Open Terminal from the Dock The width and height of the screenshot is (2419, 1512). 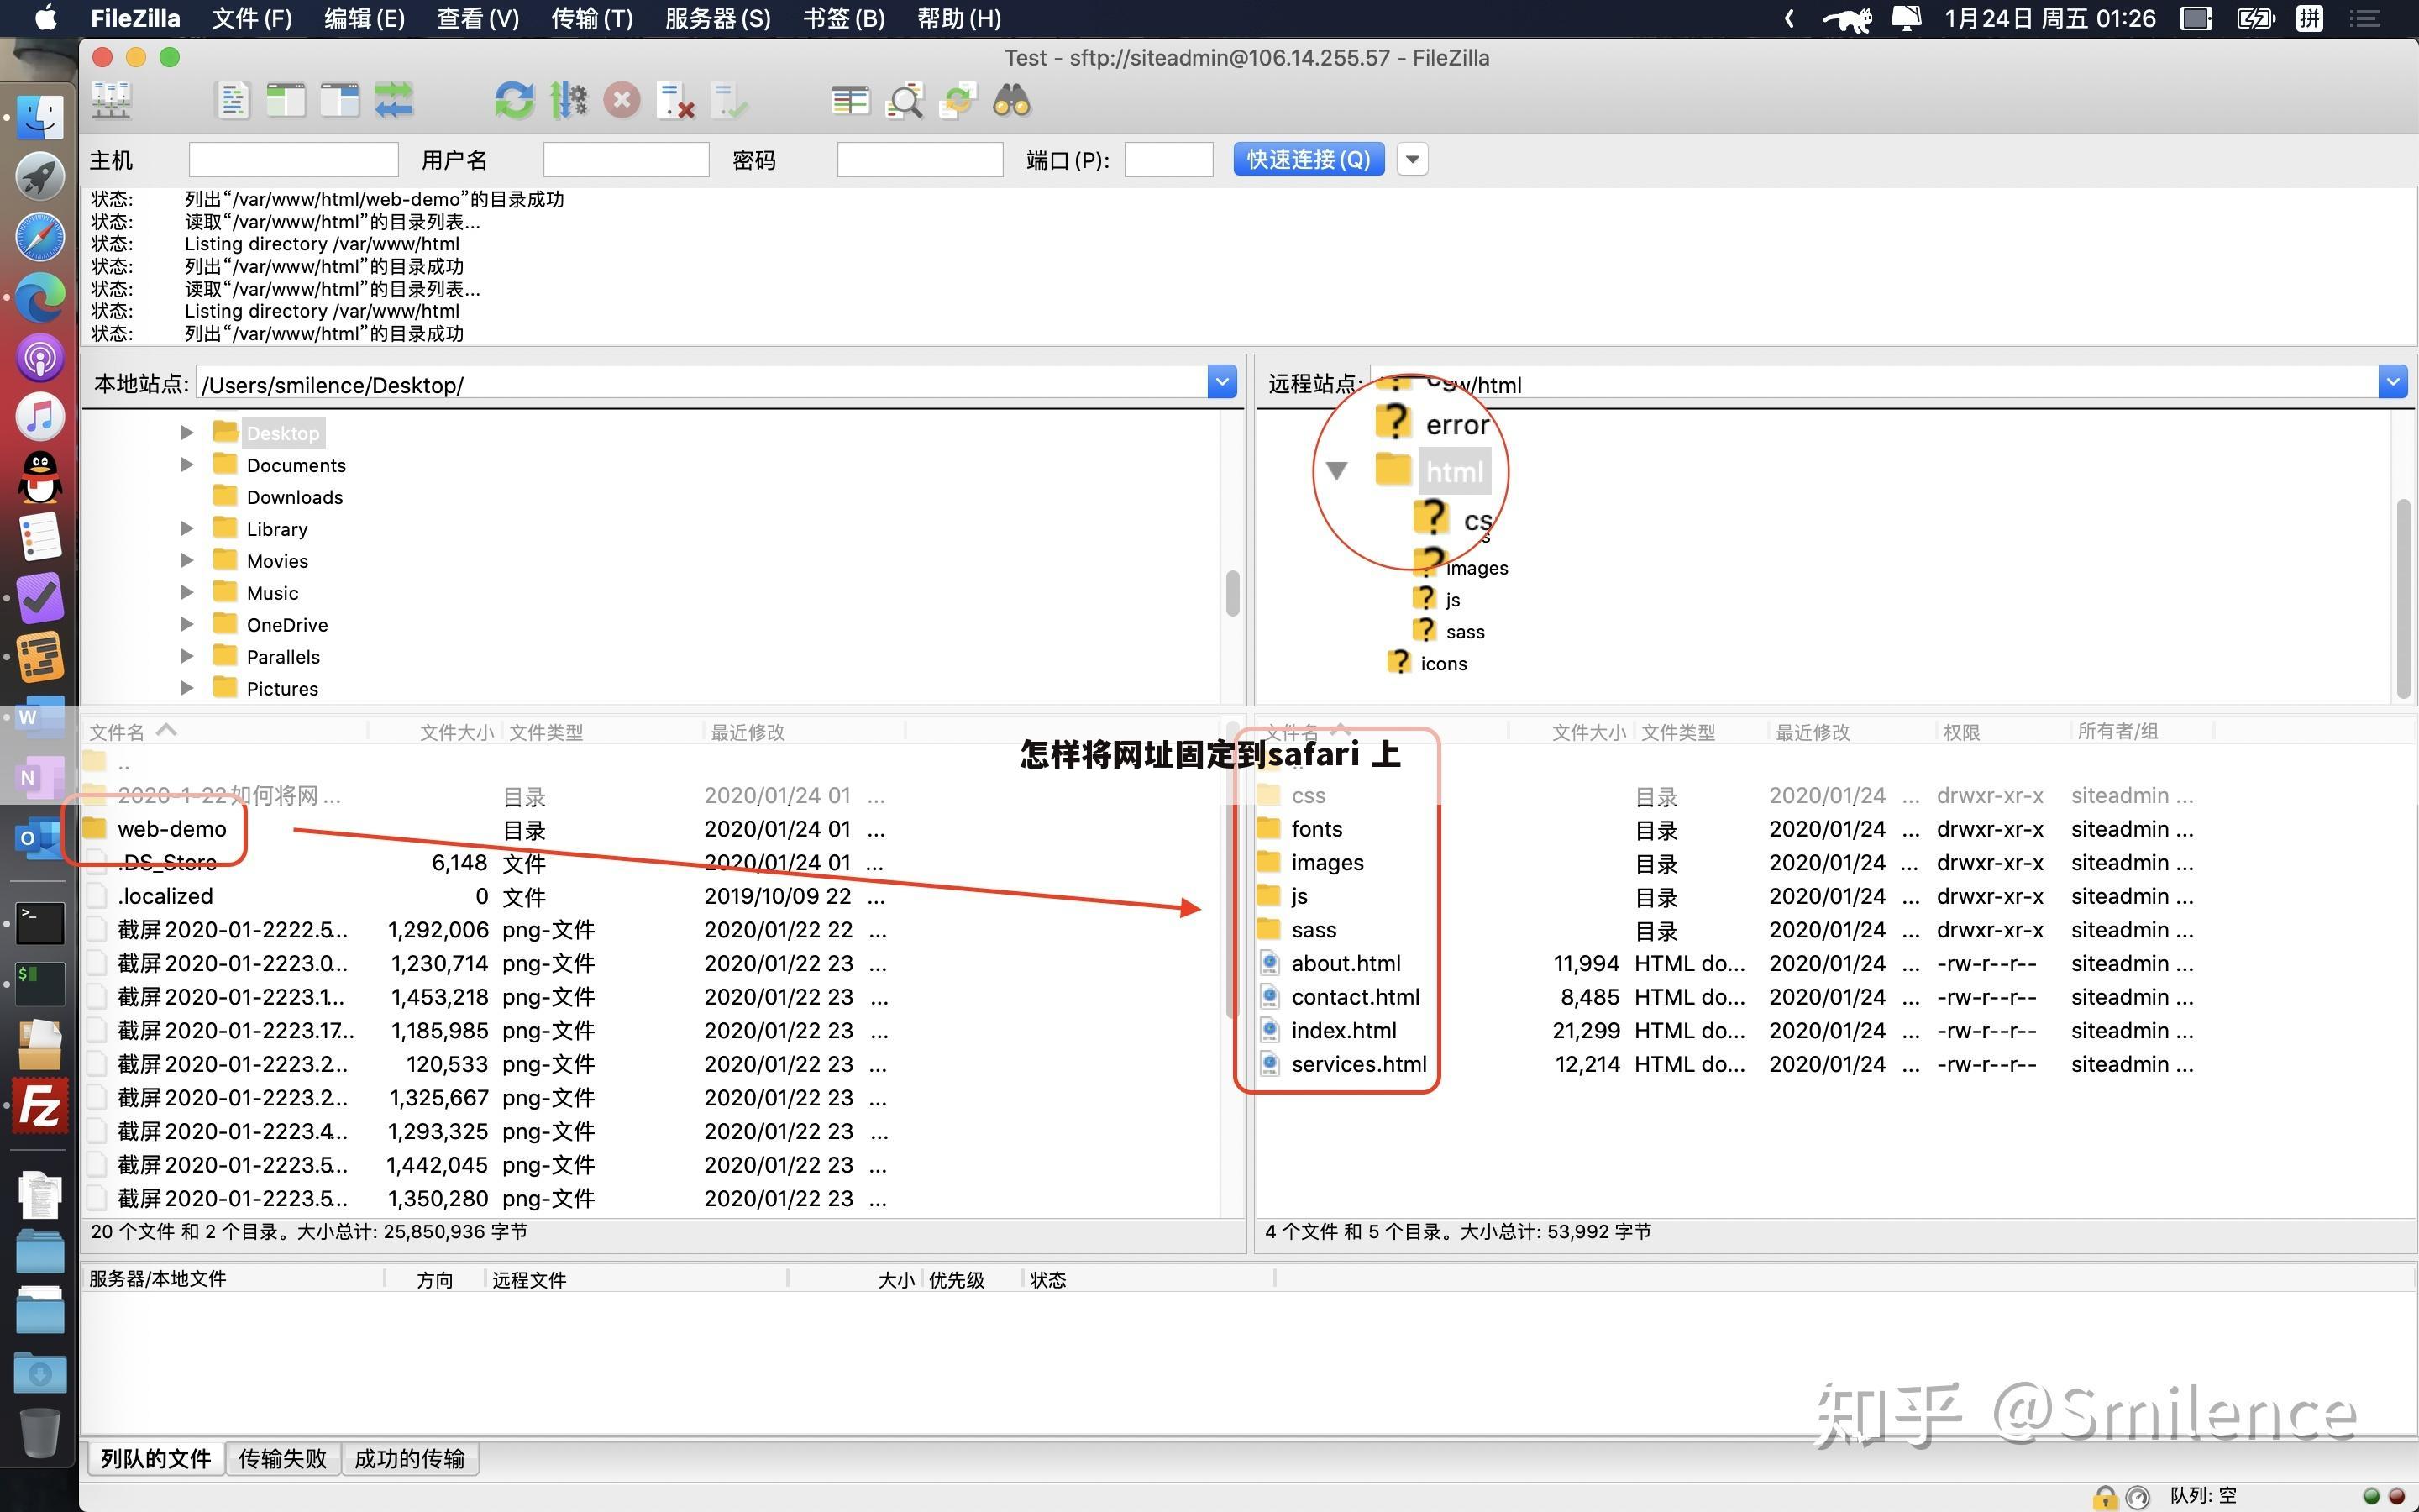pyautogui.click(x=40, y=924)
